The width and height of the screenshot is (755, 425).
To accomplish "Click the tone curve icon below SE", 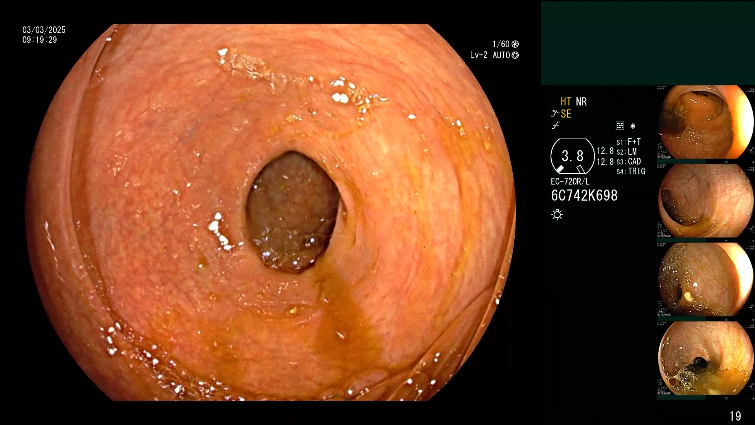I will coord(556,126).
